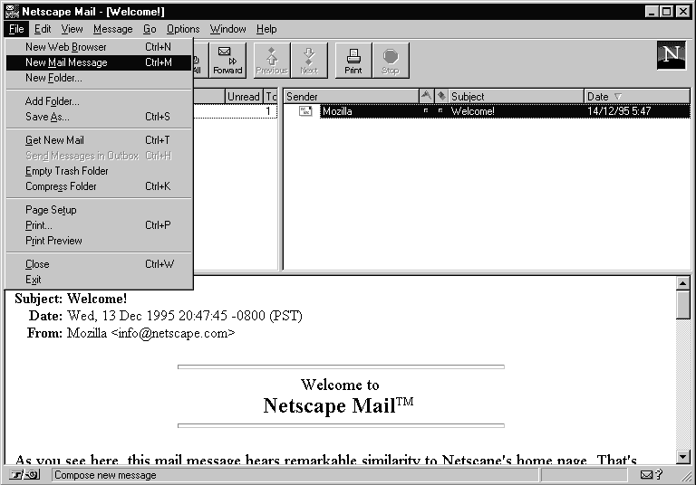
Task: Toggle flag marker on Welcome! message
Action: 426,110
